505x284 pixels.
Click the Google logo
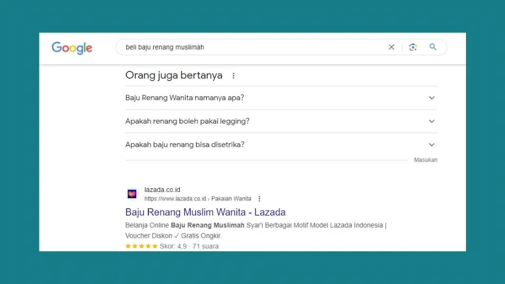72,48
